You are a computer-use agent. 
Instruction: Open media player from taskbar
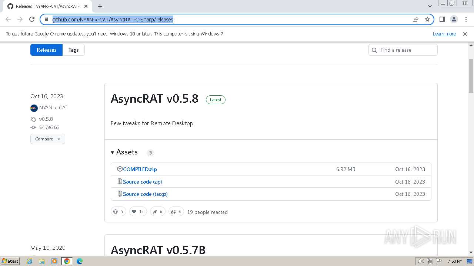click(54, 261)
